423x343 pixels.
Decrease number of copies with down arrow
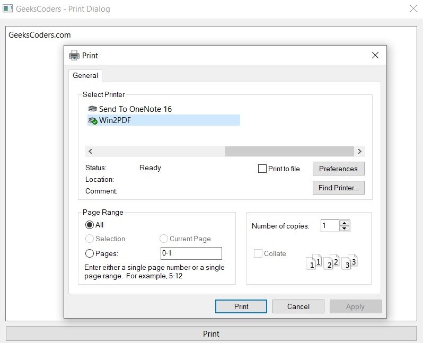[344, 228]
